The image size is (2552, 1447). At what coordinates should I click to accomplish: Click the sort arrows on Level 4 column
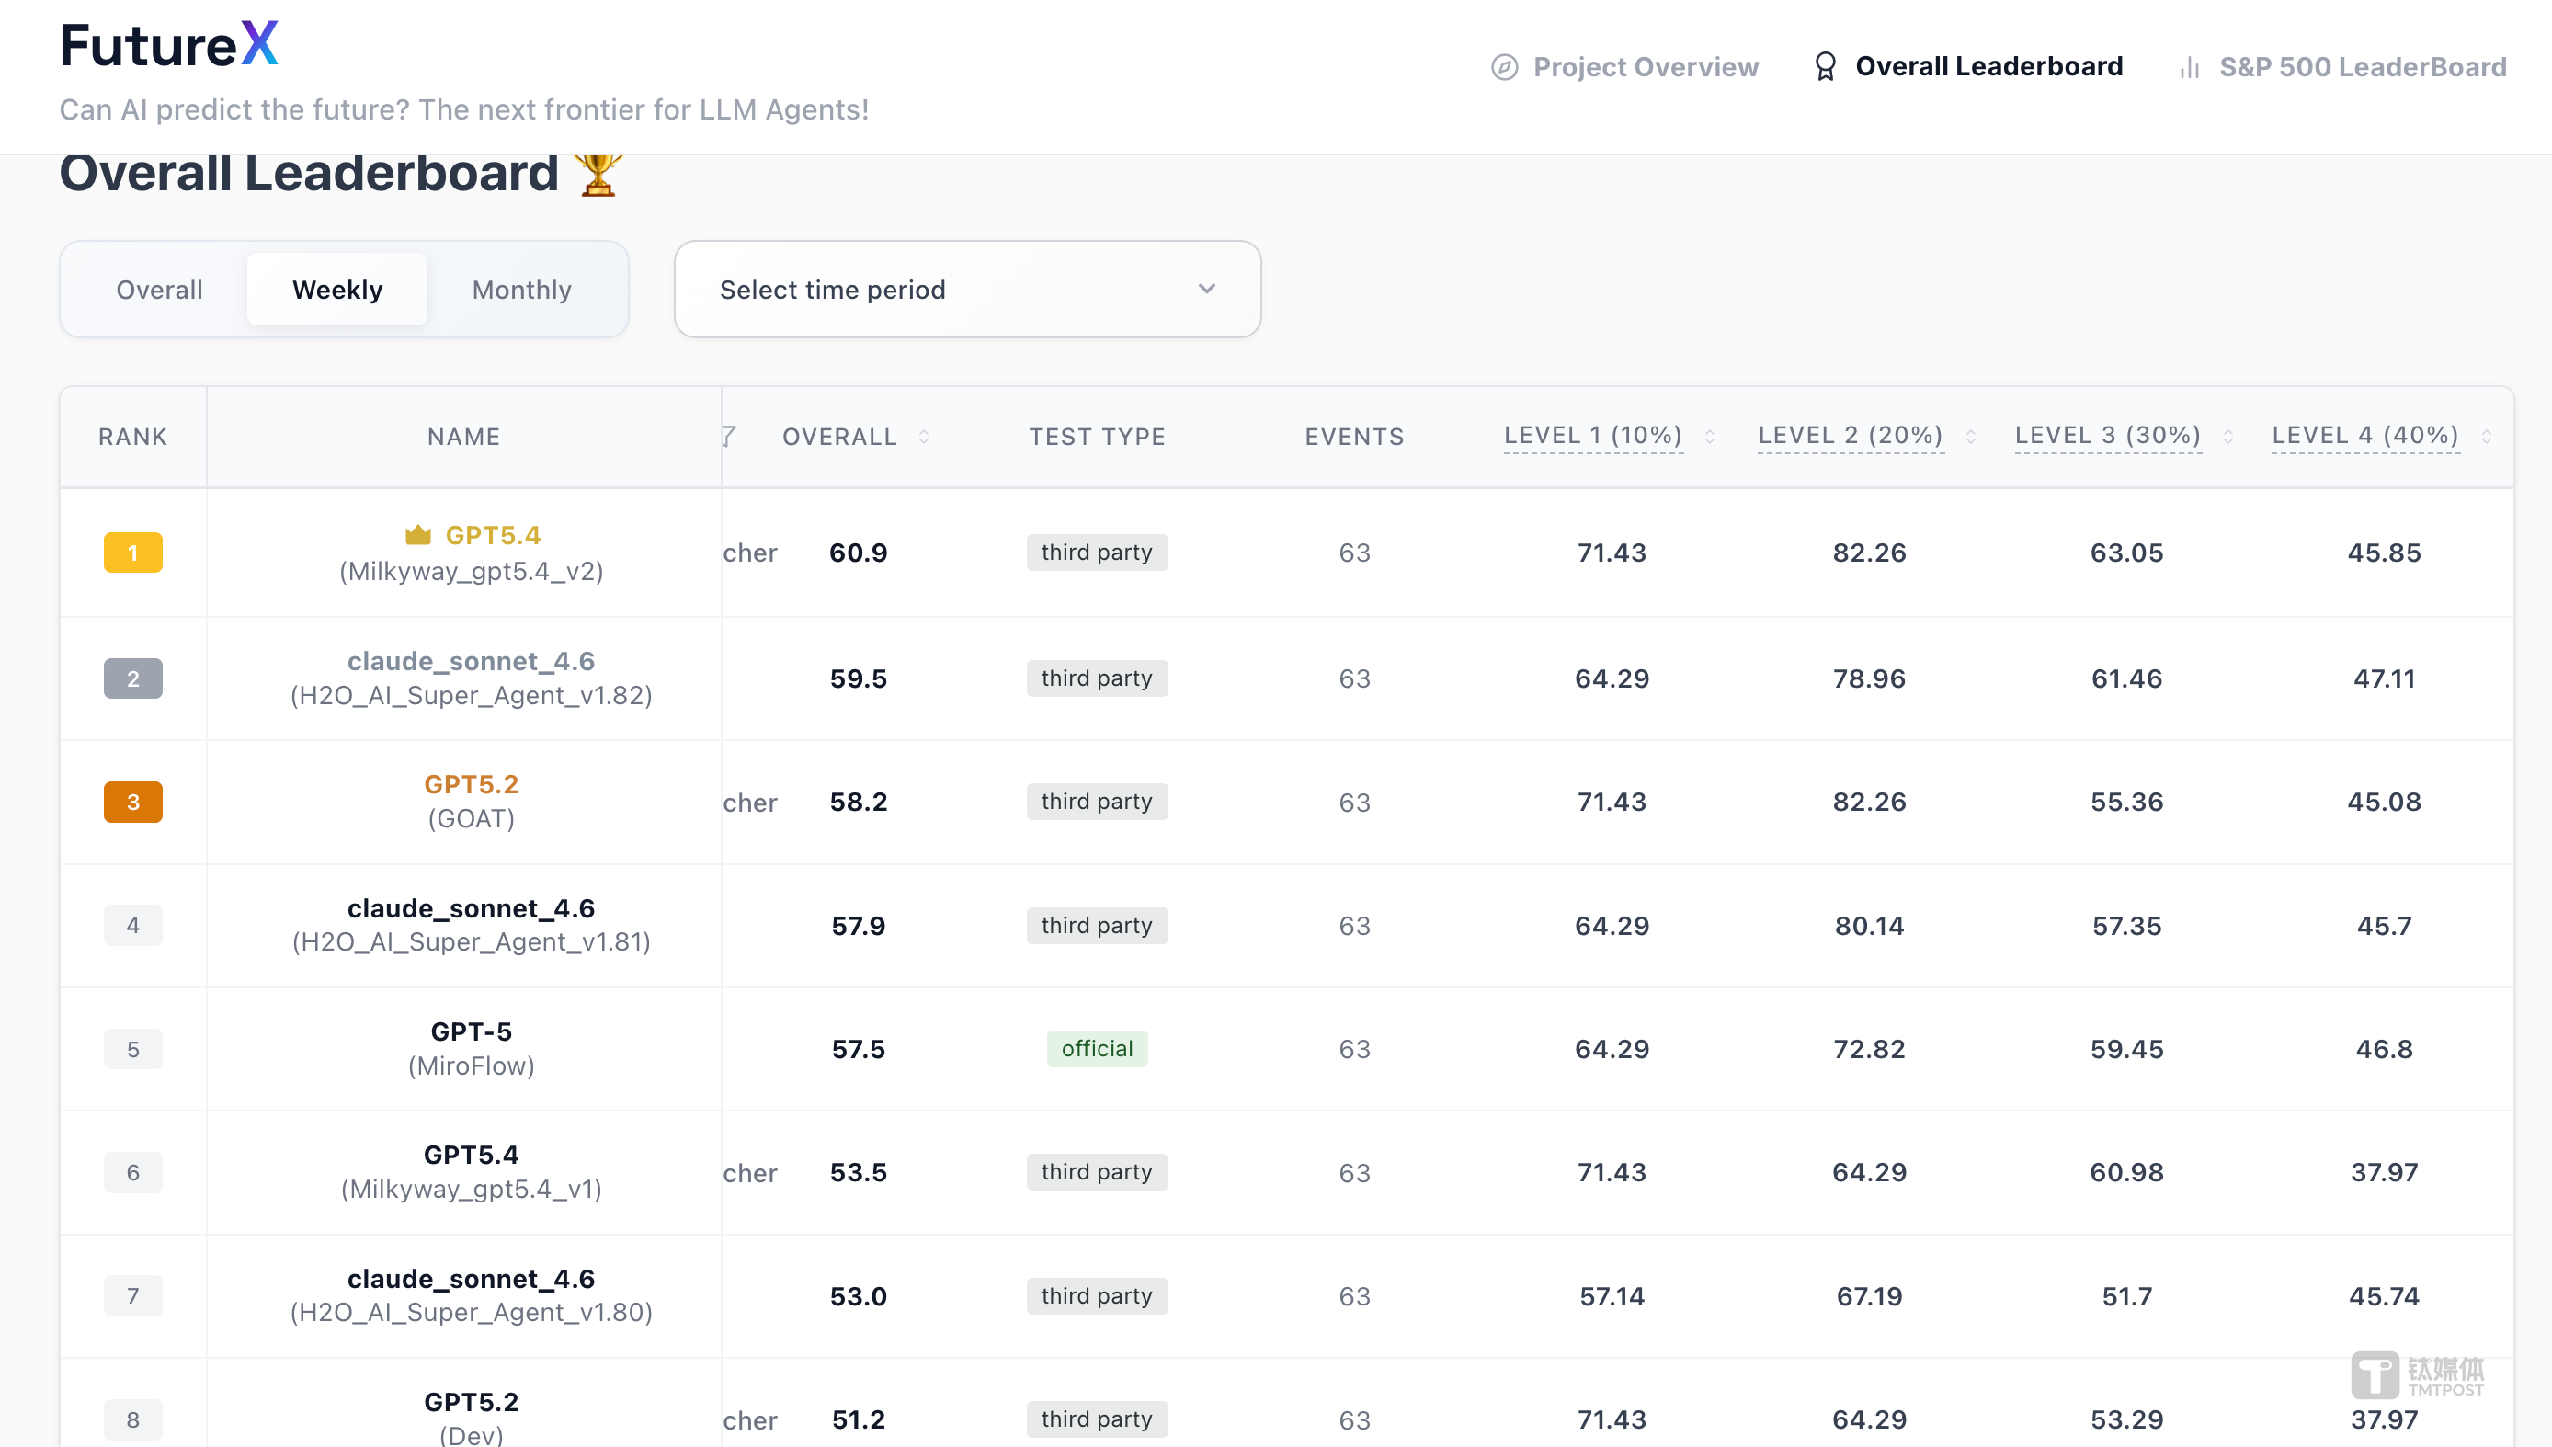[x=2486, y=437]
